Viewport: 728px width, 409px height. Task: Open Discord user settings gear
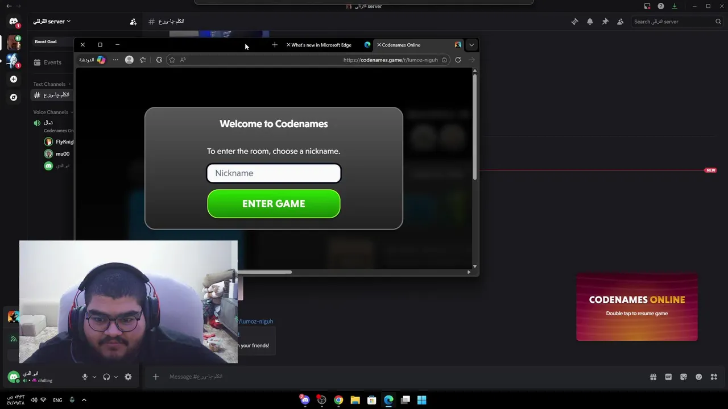(x=128, y=377)
